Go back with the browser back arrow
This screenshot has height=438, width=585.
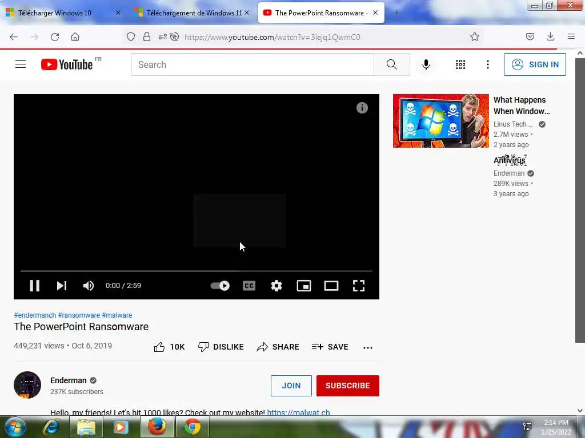pyautogui.click(x=14, y=37)
